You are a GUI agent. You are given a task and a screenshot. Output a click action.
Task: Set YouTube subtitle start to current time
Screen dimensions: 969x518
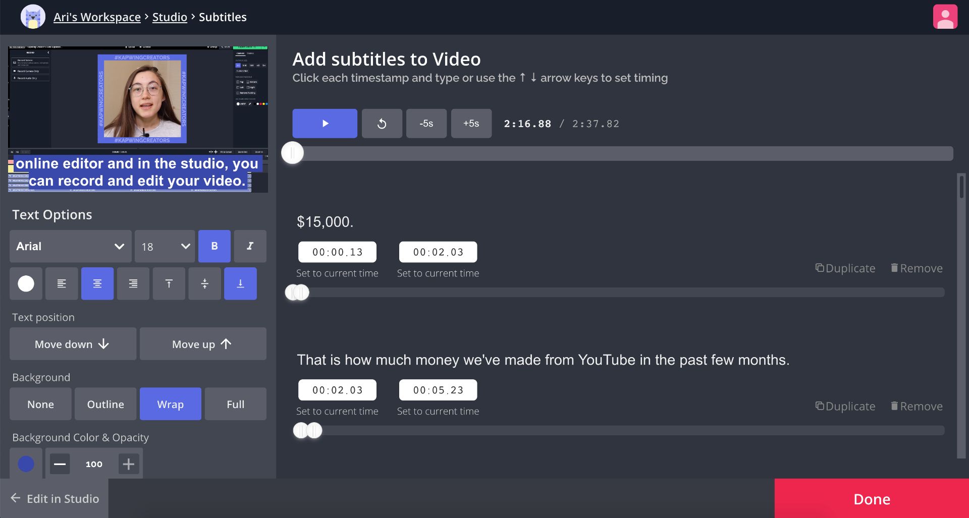[337, 412]
